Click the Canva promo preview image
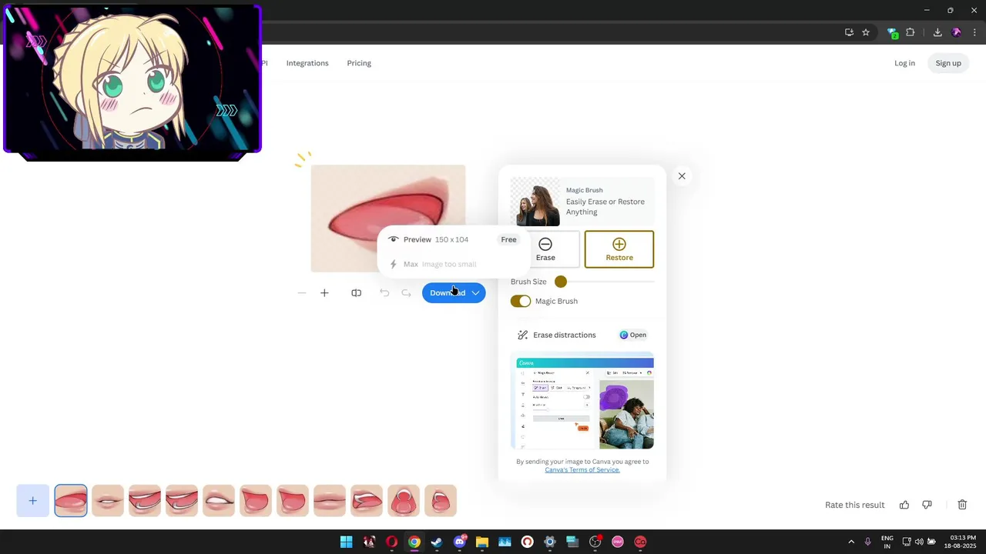Image resolution: width=986 pixels, height=554 pixels. click(x=582, y=401)
